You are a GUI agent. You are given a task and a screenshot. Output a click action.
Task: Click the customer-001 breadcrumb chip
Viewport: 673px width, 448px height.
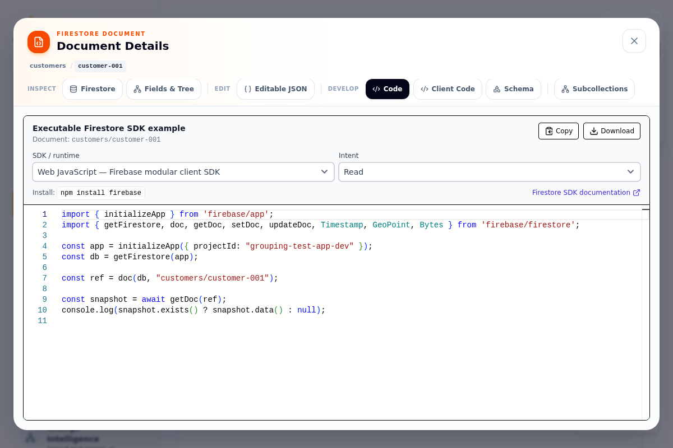coord(100,66)
